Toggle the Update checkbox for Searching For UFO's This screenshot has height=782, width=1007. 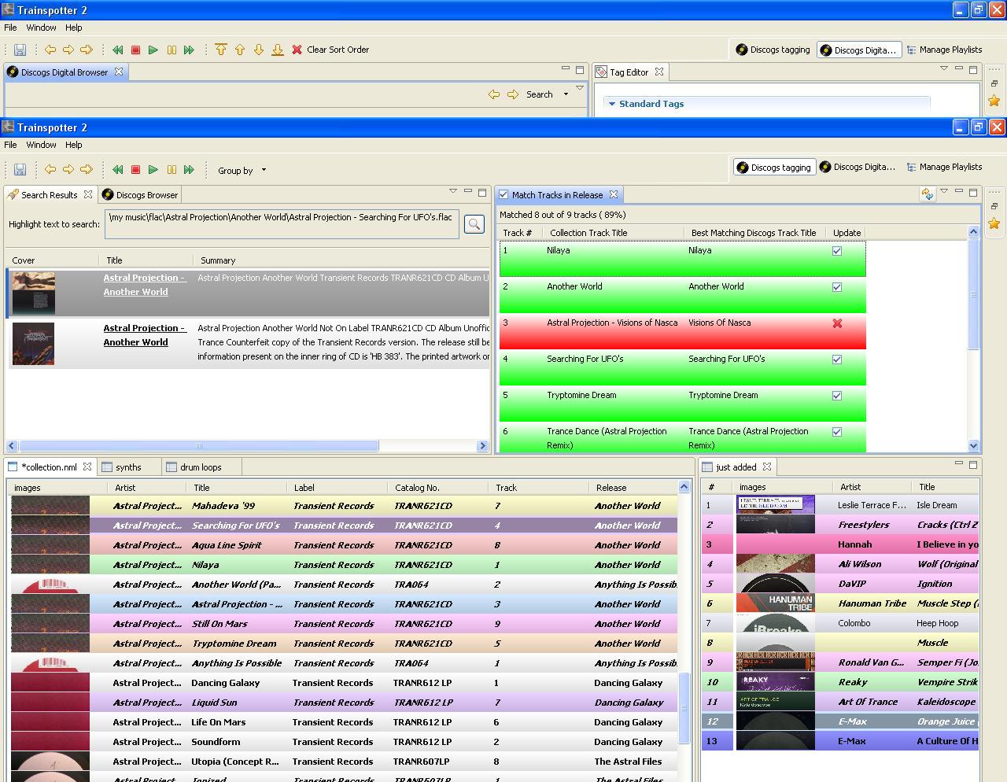tap(837, 360)
